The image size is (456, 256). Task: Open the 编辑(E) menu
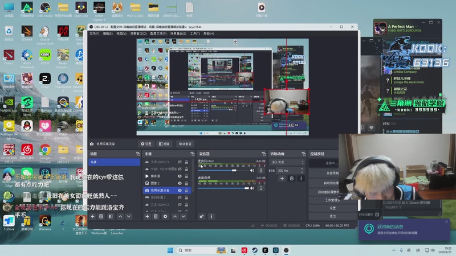click(108, 34)
